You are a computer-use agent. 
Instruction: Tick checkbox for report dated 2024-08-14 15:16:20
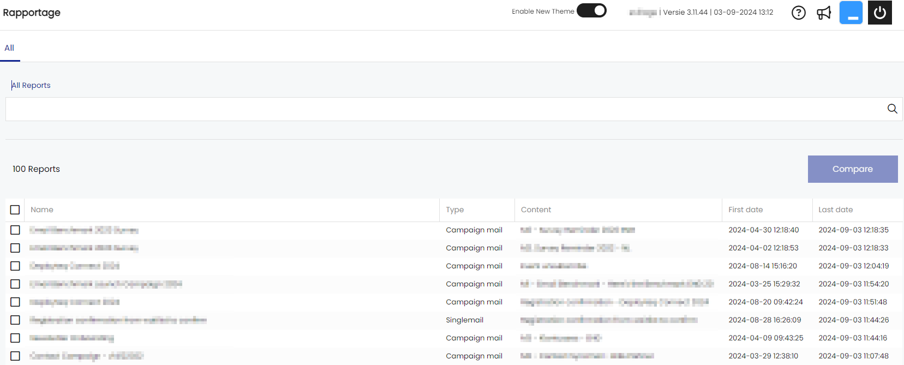pyautogui.click(x=15, y=266)
